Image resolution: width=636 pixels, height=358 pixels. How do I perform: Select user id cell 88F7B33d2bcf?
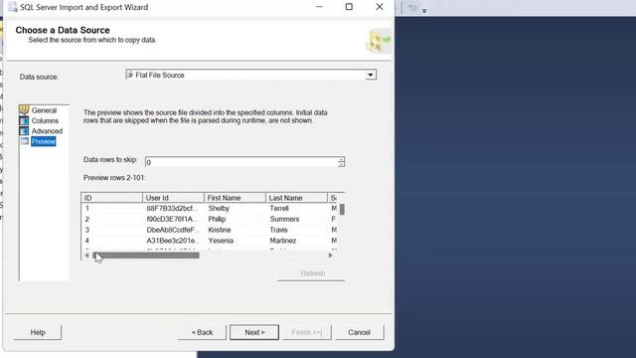173,208
